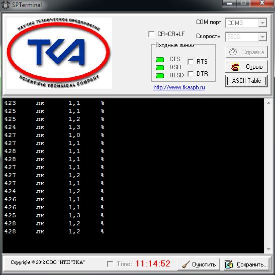The height and width of the screenshot is (275, 275).
Task: Click the green DSR indicator light
Action: (x=160, y=68)
